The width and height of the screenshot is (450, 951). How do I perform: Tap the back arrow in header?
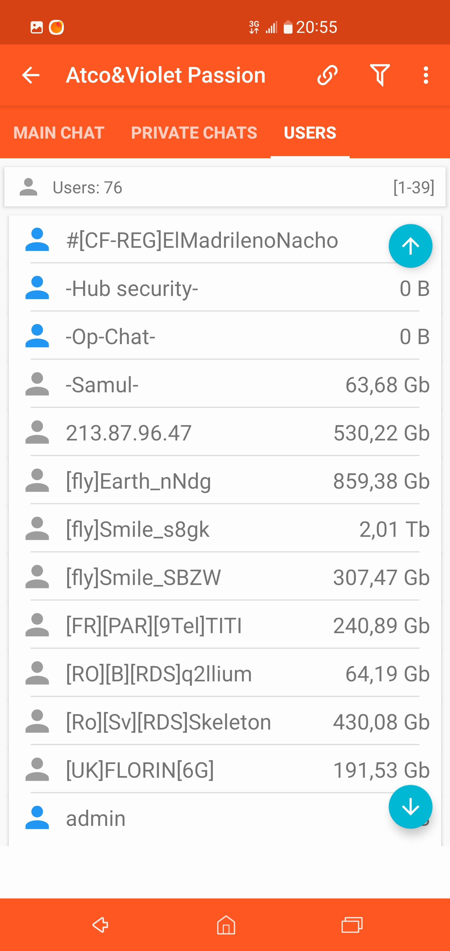click(31, 75)
